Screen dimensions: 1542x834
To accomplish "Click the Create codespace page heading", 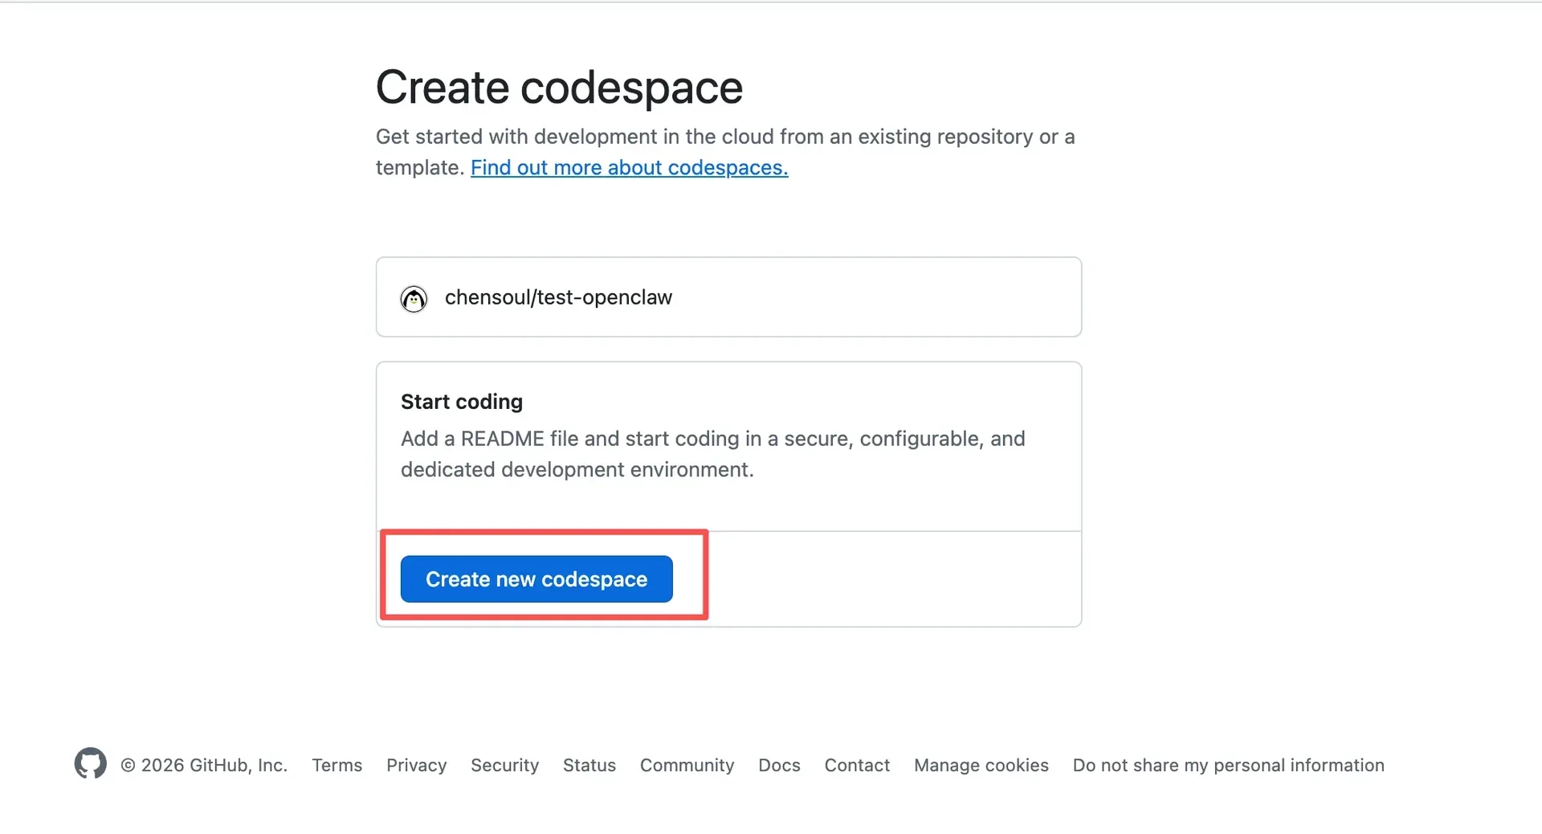I will [x=558, y=87].
